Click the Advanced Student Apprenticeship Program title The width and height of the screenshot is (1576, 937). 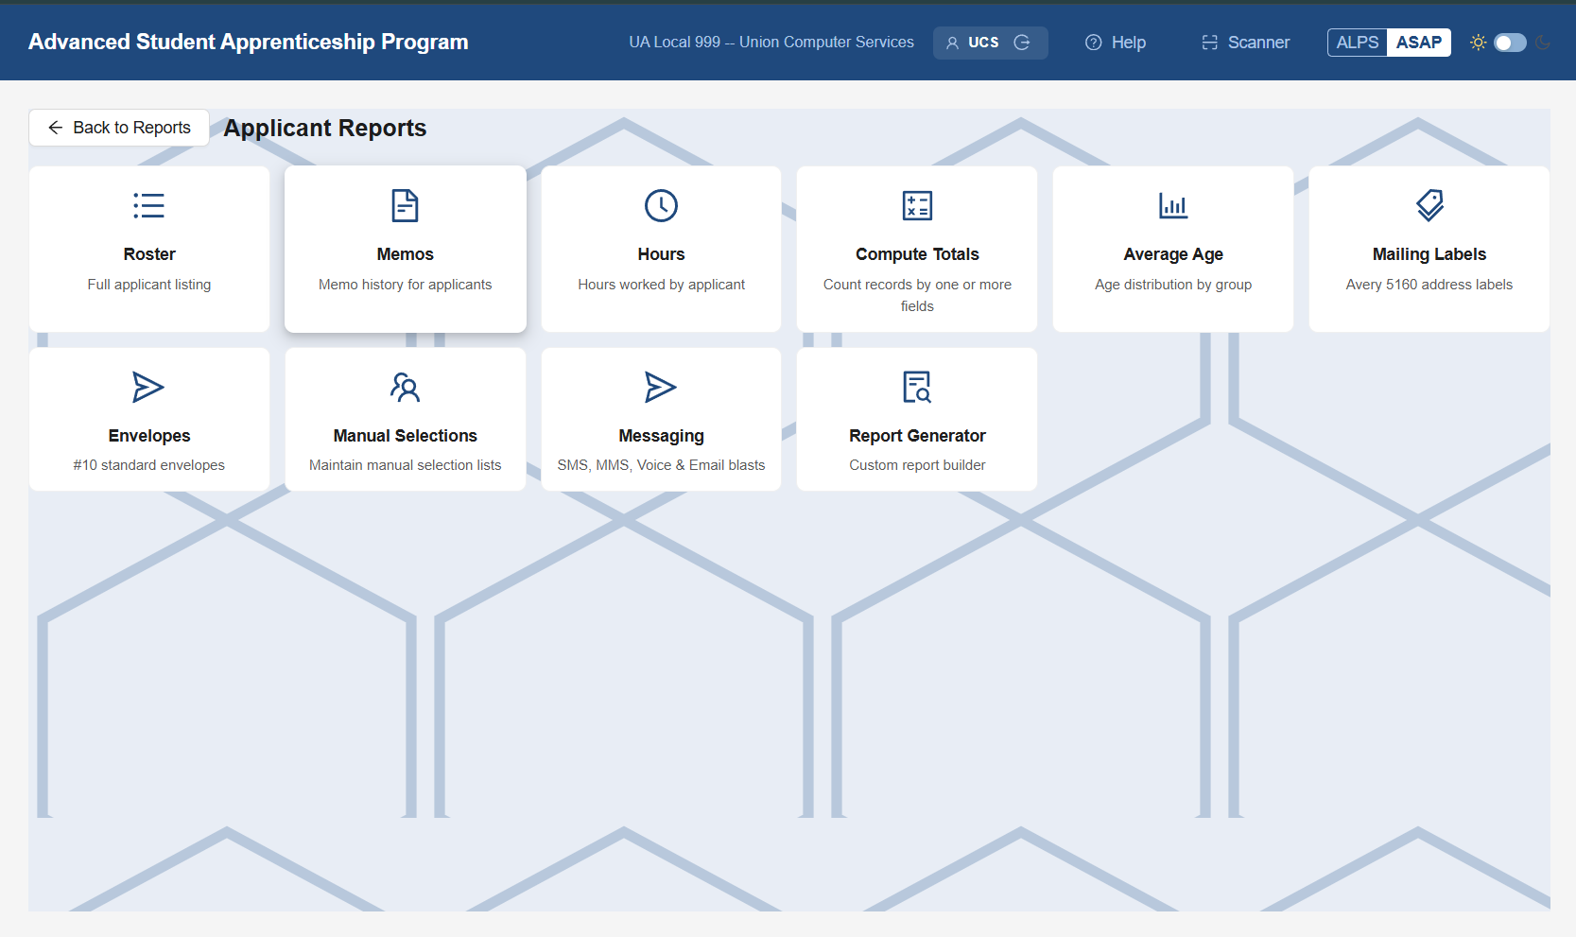(x=249, y=42)
